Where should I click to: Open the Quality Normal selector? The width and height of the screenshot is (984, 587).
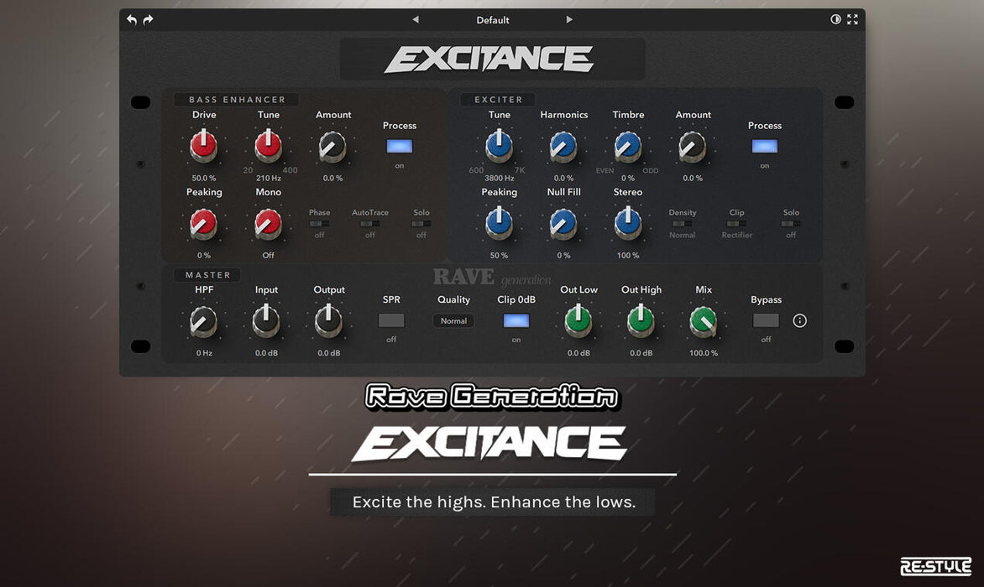point(453,320)
